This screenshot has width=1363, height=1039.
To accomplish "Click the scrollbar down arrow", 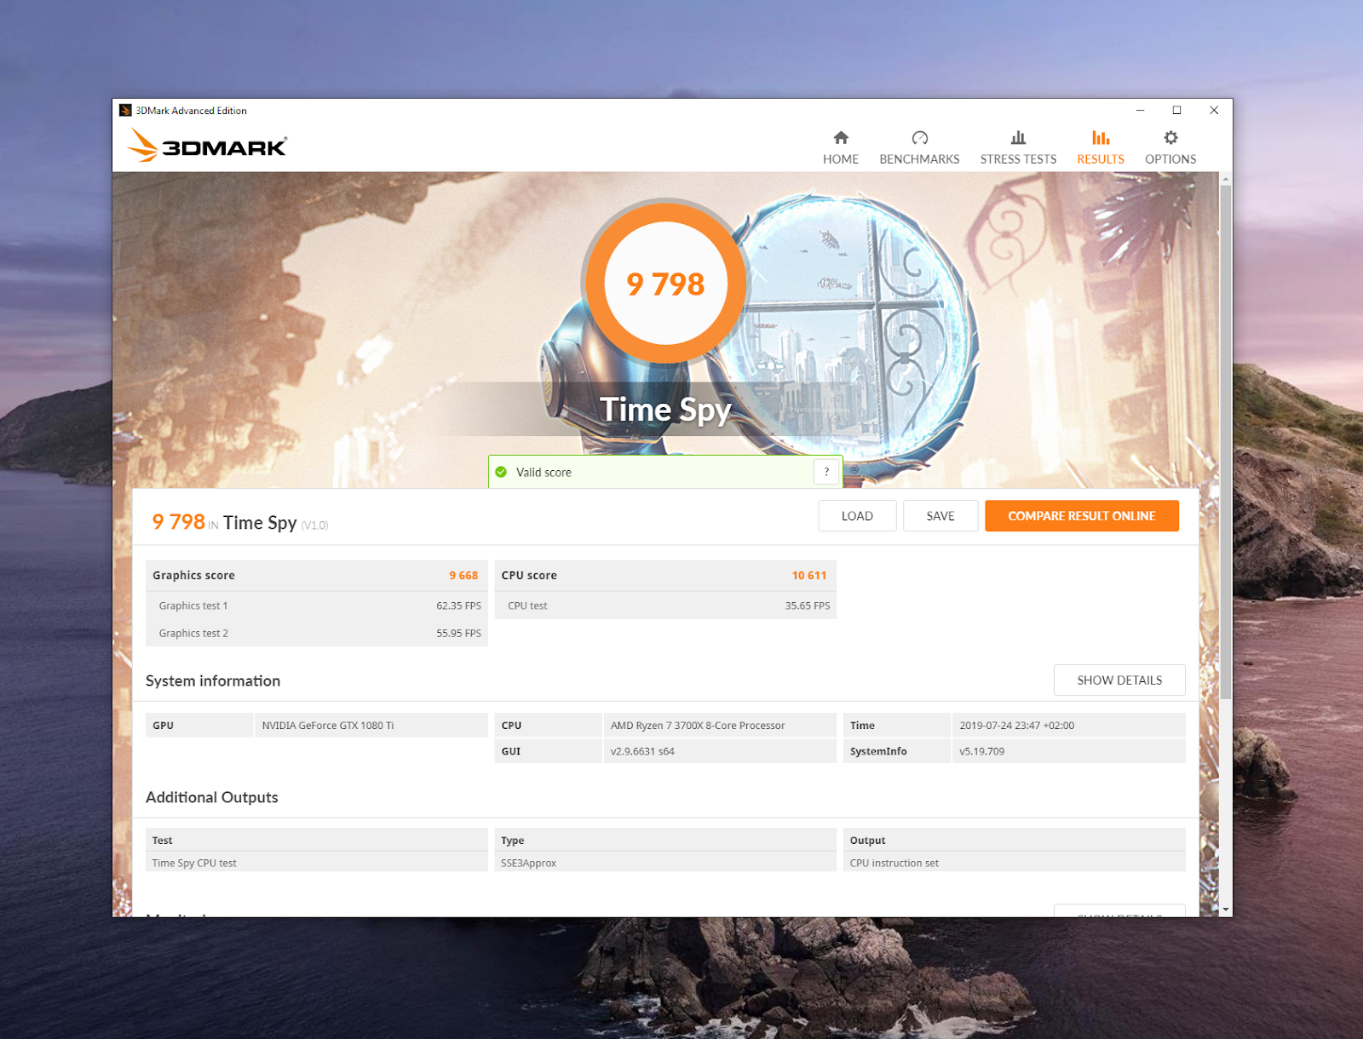I will [1226, 910].
